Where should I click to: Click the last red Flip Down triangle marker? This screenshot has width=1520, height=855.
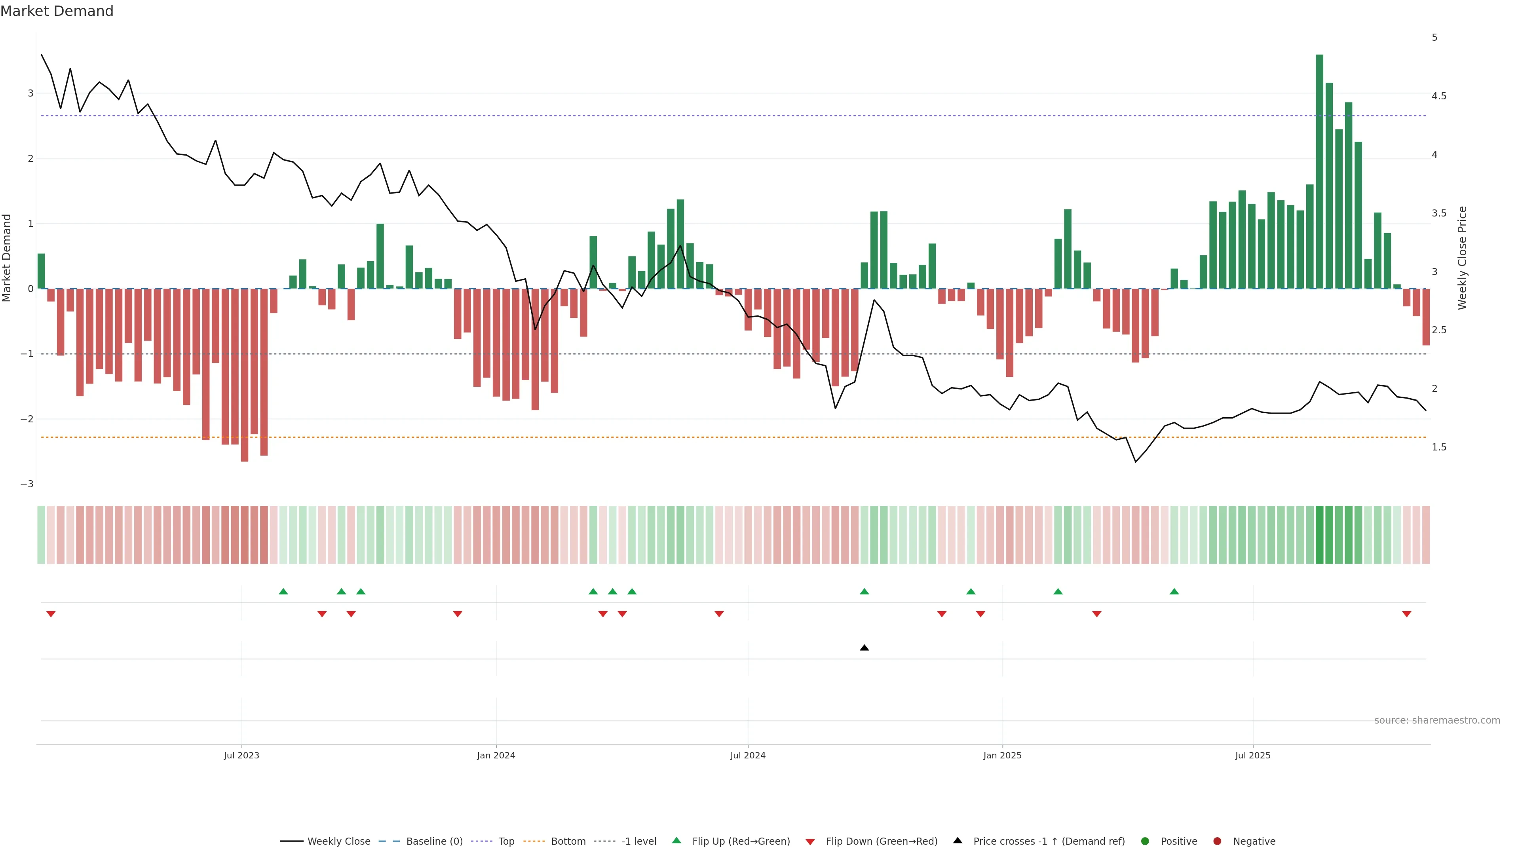pos(1407,614)
